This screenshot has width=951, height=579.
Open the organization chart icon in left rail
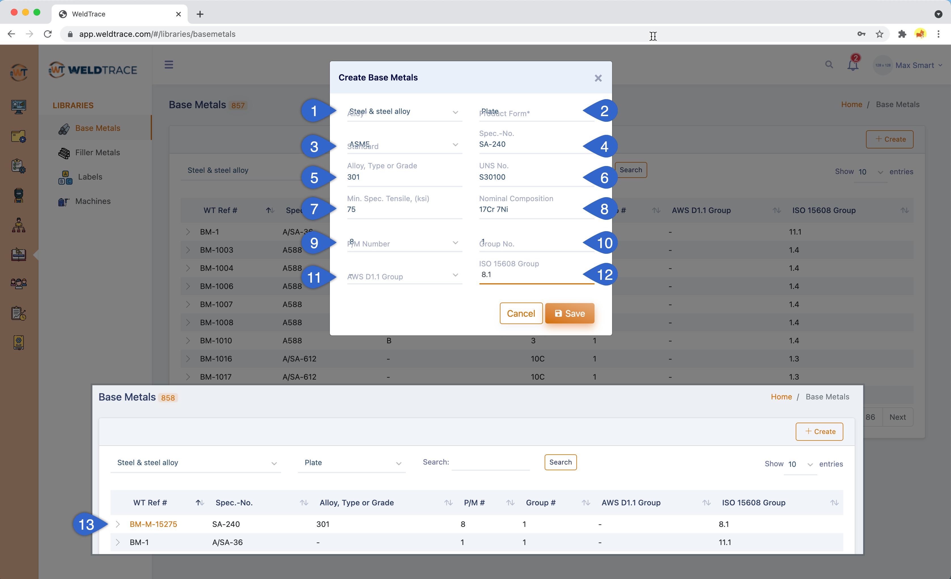tap(18, 225)
